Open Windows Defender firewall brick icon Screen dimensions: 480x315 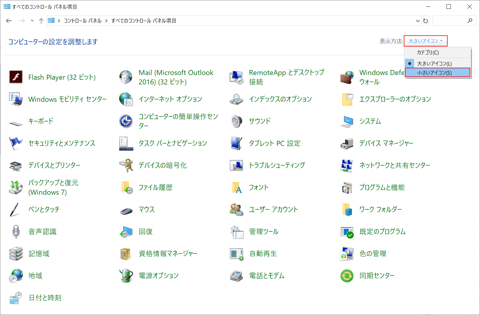click(347, 77)
